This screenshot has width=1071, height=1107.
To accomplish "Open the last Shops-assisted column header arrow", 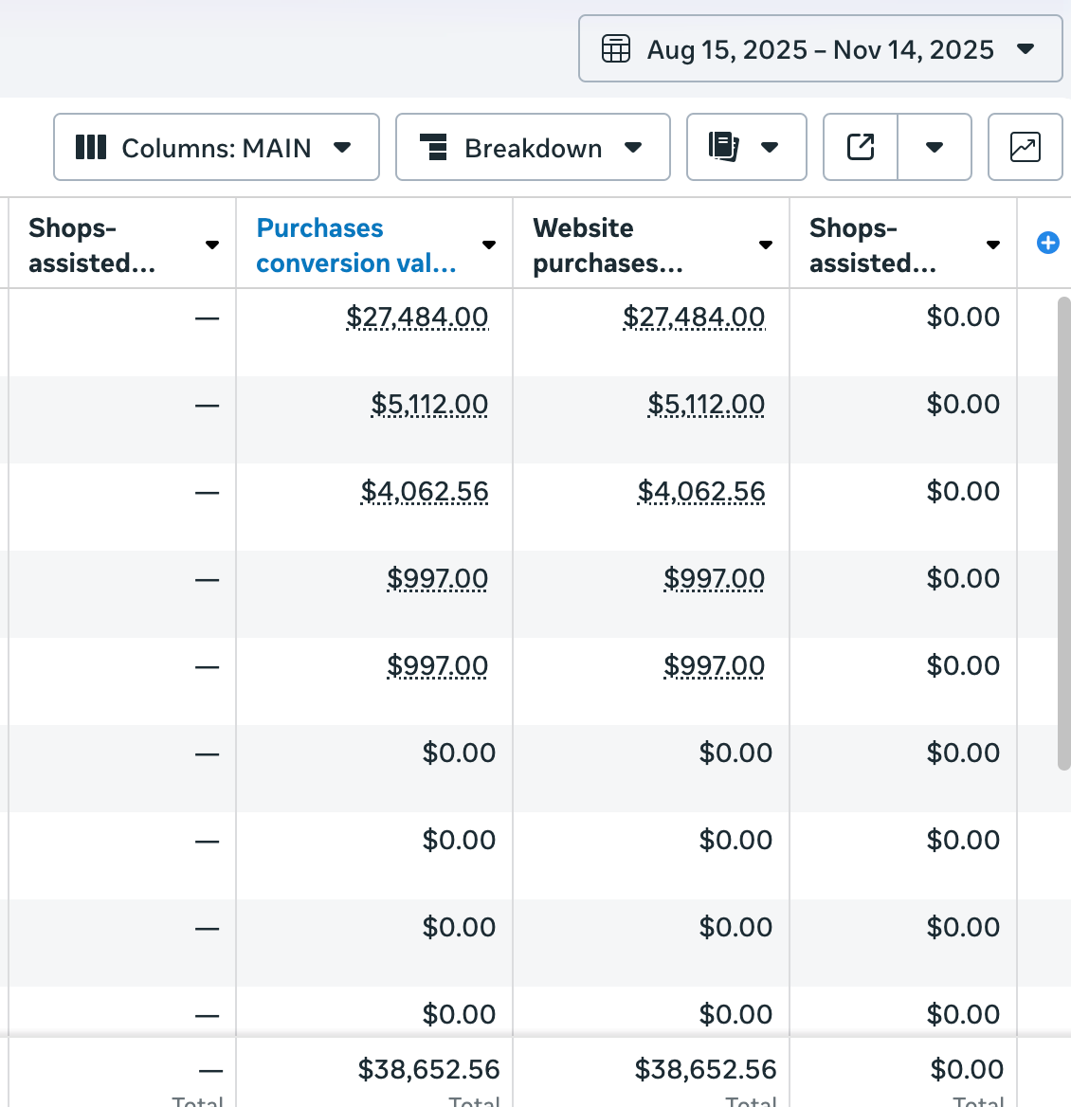I will (993, 245).
